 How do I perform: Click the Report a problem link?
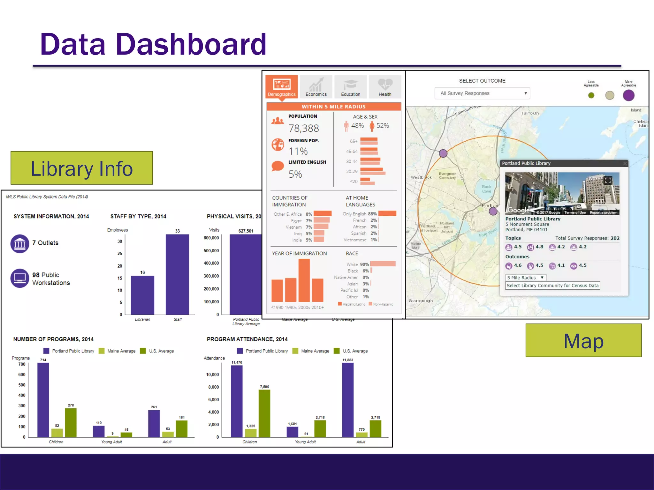point(604,212)
